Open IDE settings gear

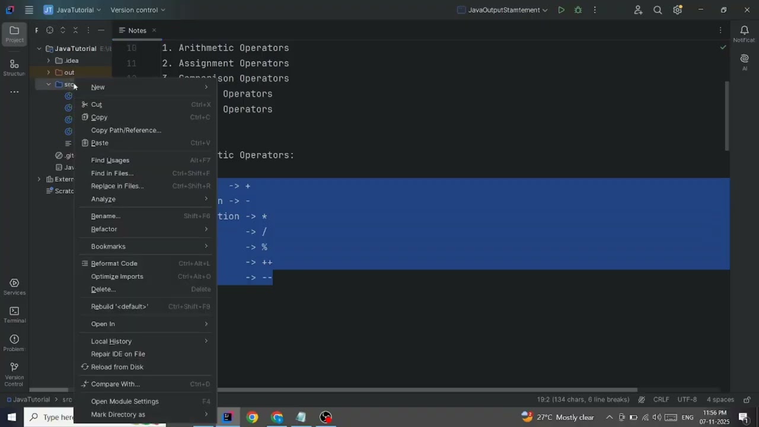pyautogui.click(x=677, y=10)
